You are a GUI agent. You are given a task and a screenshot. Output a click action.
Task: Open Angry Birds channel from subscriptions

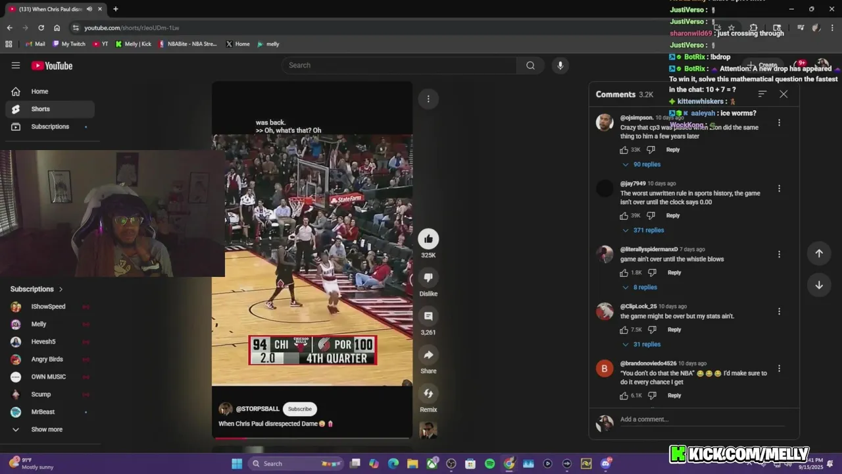47,359
